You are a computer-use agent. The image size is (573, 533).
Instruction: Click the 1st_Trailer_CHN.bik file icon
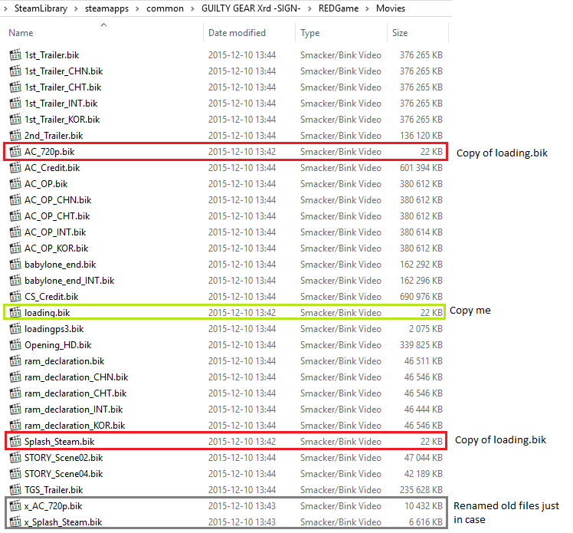pos(15,71)
